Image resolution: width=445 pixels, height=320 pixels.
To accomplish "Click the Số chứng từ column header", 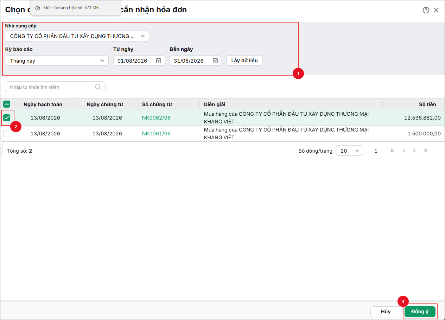I will pyautogui.click(x=157, y=104).
